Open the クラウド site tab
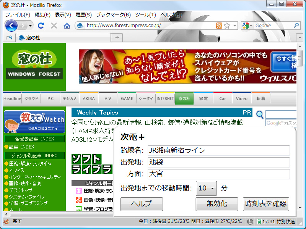Image resolution: width=306 pixels, height=229 pixels. [31, 98]
